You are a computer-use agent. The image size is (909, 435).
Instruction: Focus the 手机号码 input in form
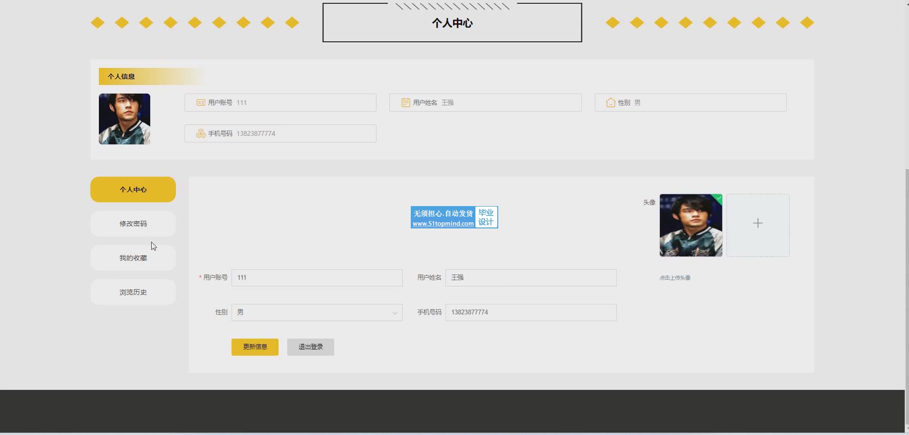tap(531, 312)
